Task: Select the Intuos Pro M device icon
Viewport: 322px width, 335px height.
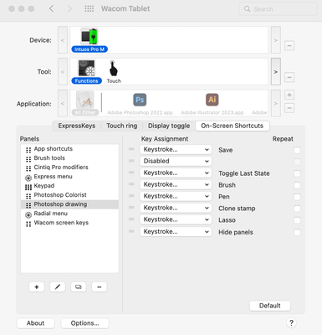Action: click(89, 36)
